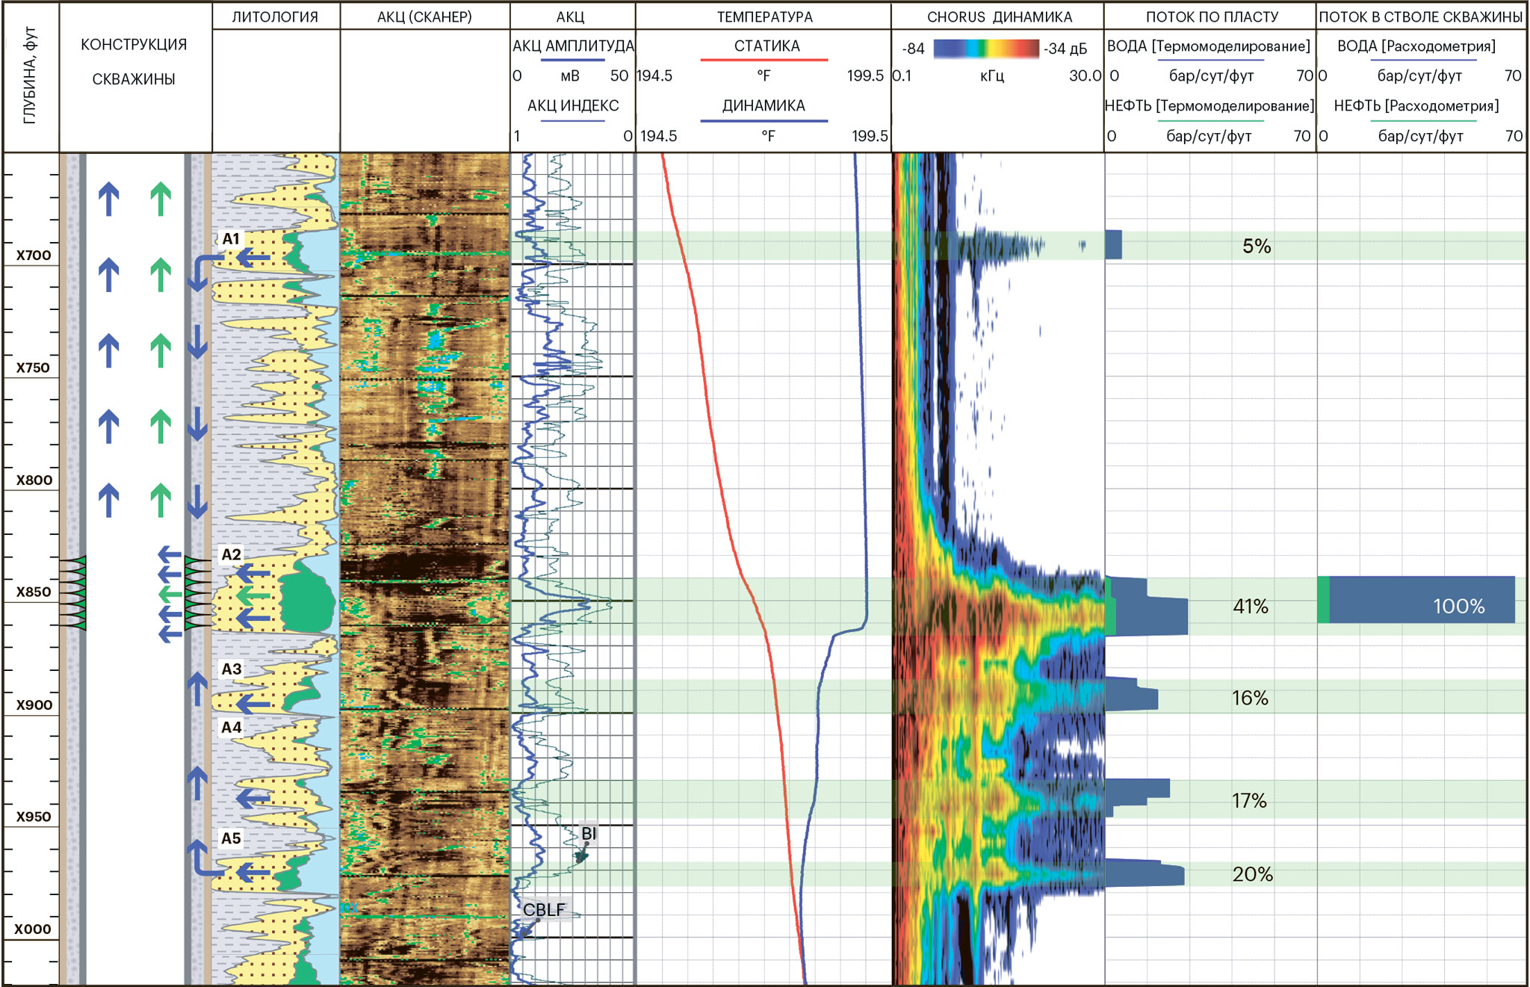Click the 20% water flow bar
Viewport: 1530px width, 987px height.
coord(1145,873)
